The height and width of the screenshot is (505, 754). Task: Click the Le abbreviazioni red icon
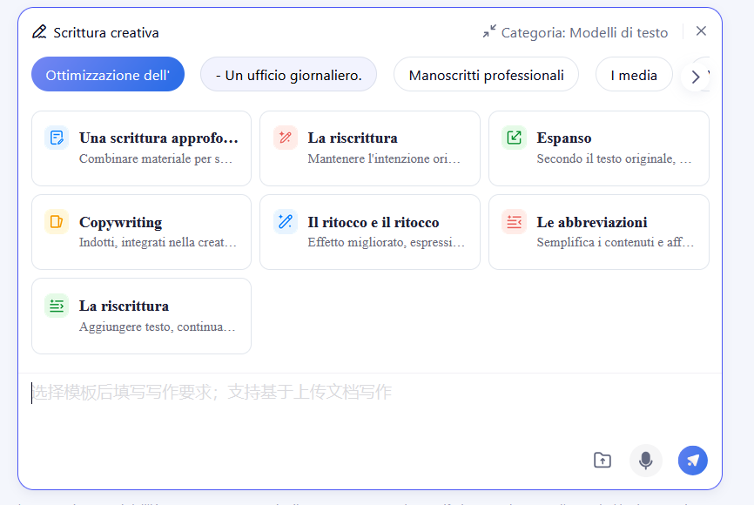pyautogui.click(x=514, y=221)
